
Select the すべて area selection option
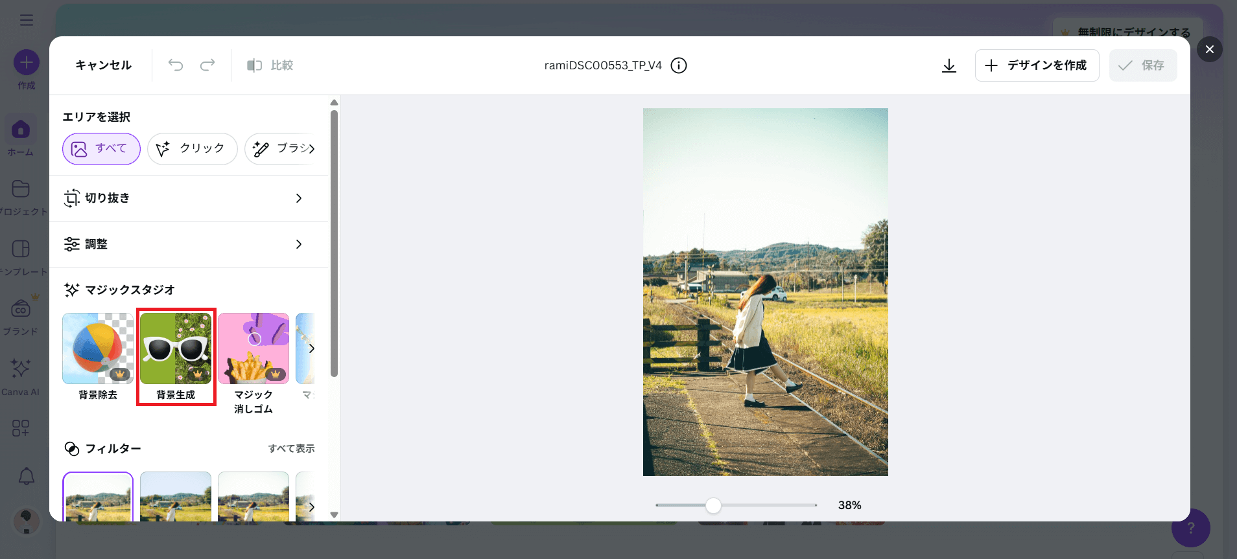(101, 149)
